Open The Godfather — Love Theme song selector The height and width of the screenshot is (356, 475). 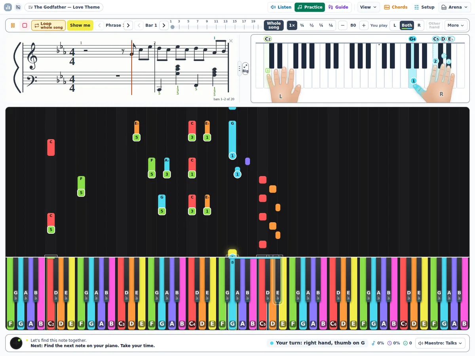[64, 7]
